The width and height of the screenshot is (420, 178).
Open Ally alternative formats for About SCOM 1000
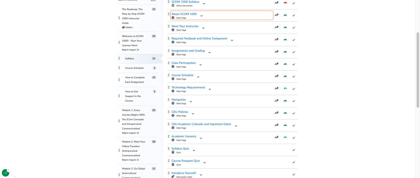tap(276, 15)
